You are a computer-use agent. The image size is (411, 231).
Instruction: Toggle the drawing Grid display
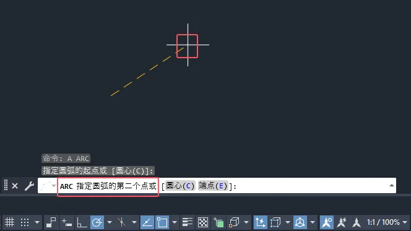9,222
